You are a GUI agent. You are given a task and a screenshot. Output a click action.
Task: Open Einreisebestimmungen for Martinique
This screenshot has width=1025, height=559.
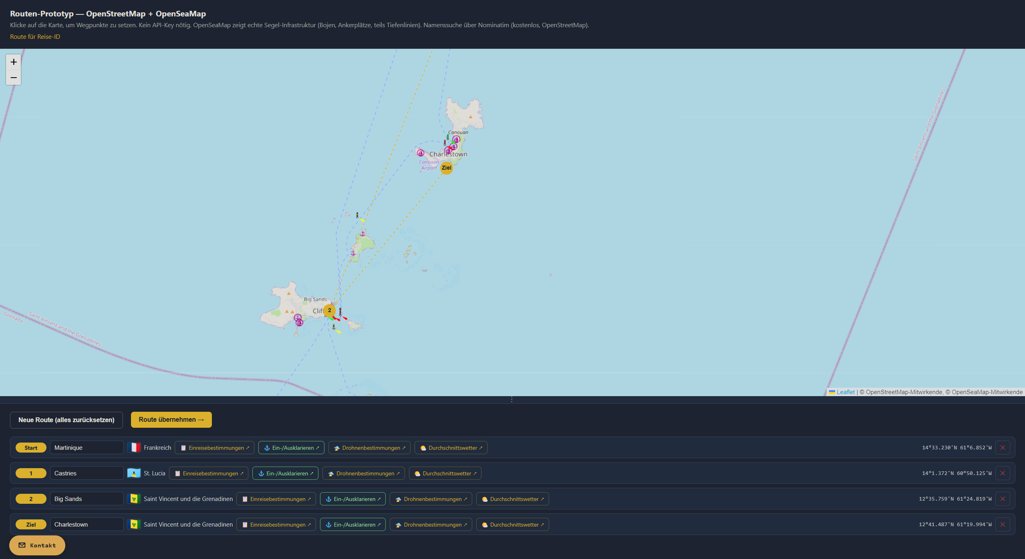click(214, 447)
